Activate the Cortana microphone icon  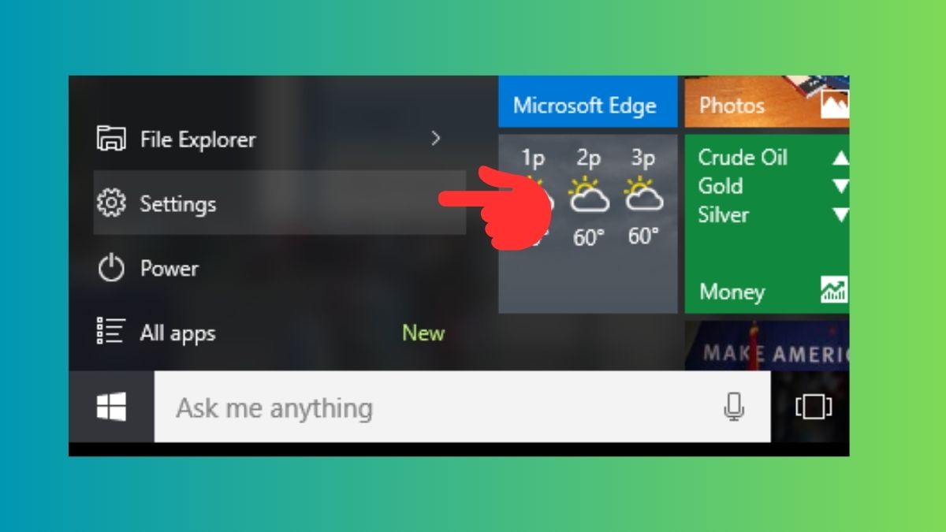(733, 407)
